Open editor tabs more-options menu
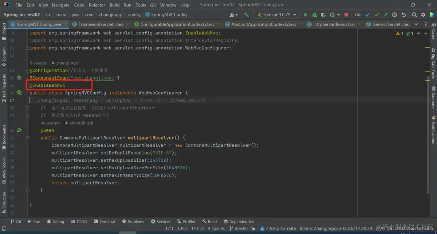Viewport: 437px width, 234px height. [x=426, y=24]
